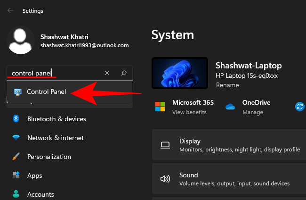Click the Personalization paintbrush icon
306x200 pixels.
[16, 157]
